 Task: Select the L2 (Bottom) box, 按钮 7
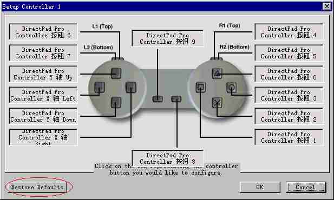point(43,53)
